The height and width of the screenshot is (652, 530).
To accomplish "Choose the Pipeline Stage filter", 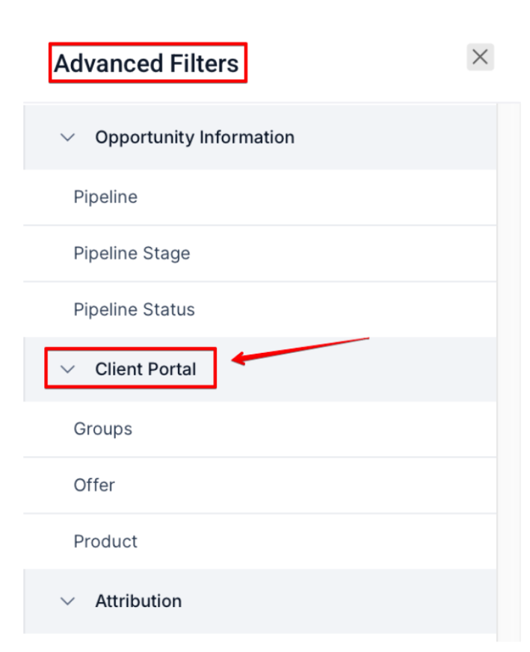I will 132,253.
